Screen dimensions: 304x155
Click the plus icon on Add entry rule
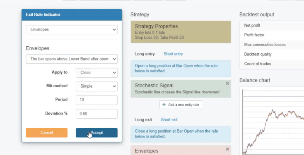pyautogui.click(x=164, y=105)
